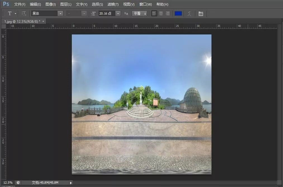The image size is (283, 187).
Task: Set center text alignment
Action: pyautogui.click(x=161, y=13)
